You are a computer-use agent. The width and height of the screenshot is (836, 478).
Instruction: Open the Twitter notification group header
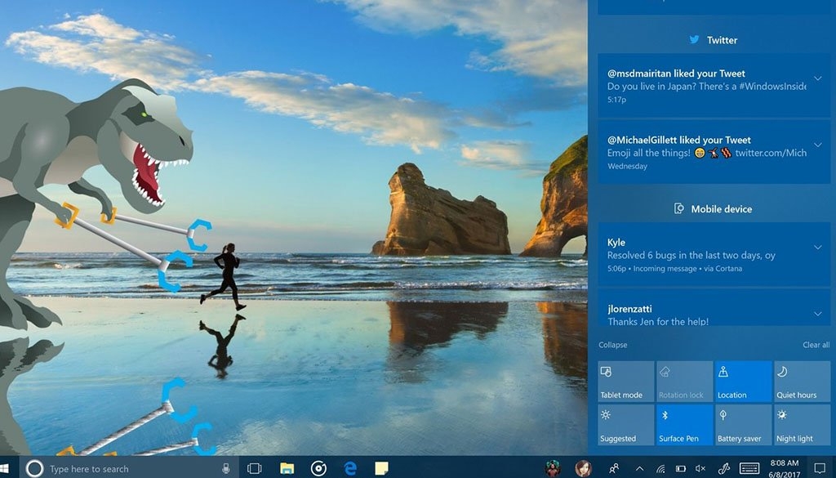pyautogui.click(x=714, y=40)
